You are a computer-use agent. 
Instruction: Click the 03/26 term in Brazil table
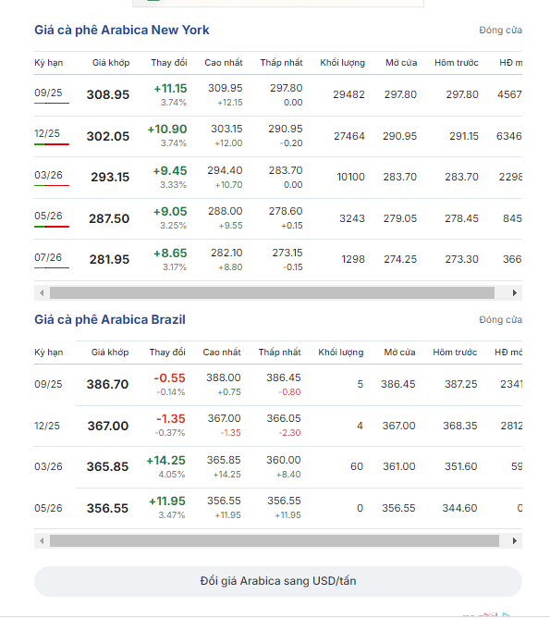point(48,466)
